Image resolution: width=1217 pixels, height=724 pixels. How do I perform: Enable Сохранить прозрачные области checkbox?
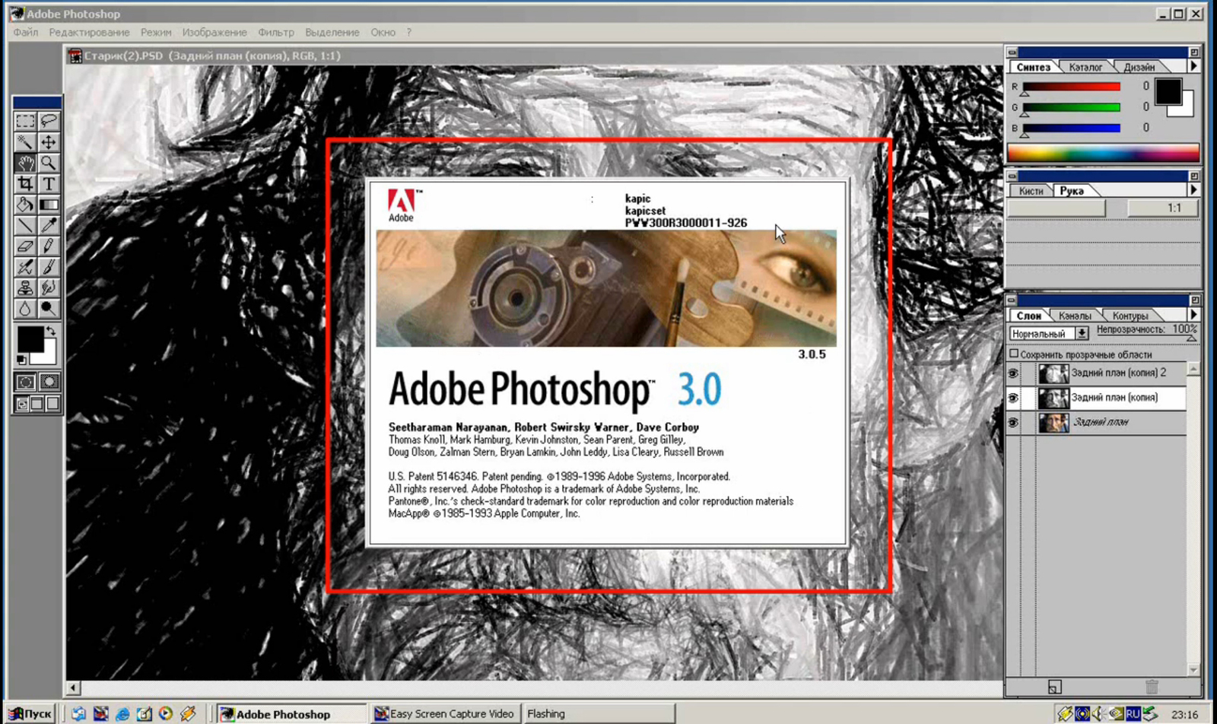[x=1014, y=354]
